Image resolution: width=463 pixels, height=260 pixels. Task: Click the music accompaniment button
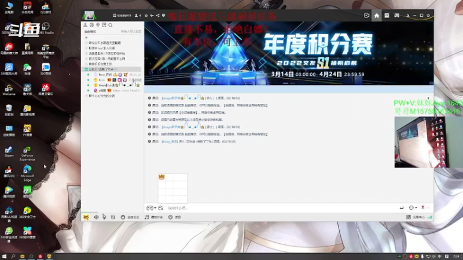point(154,217)
